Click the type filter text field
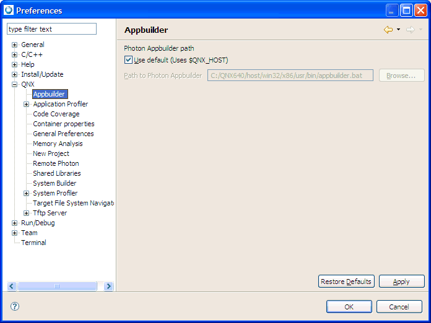This screenshot has width=431, height=323. tap(51, 29)
